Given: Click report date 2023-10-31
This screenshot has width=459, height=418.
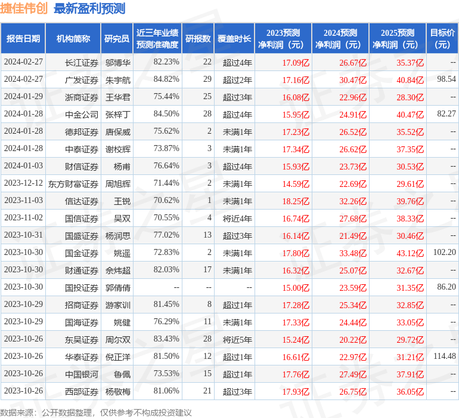Looking at the screenshot, I should click(x=23, y=235).
